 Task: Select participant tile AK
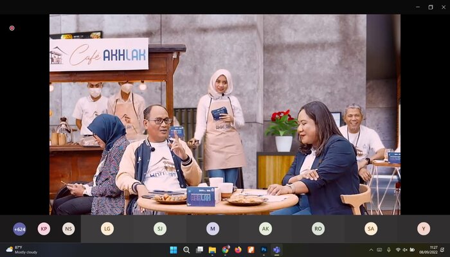click(x=265, y=229)
